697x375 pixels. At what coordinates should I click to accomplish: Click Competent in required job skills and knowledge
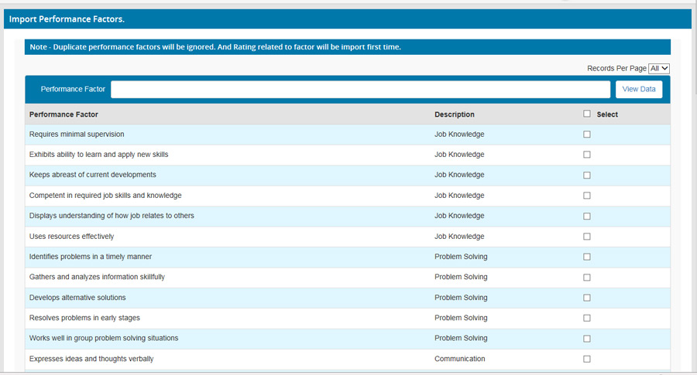105,196
